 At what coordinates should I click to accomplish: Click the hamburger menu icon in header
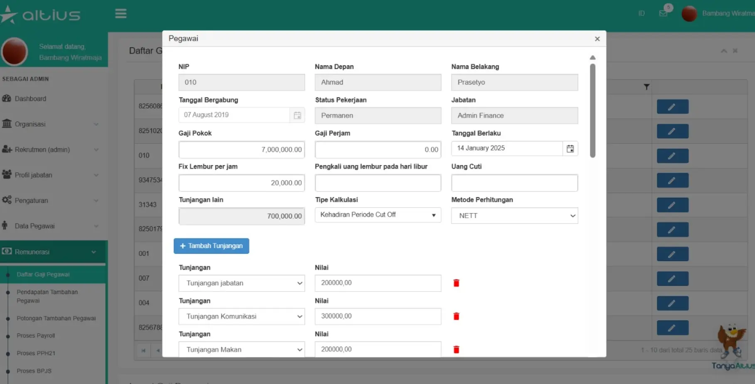click(x=121, y=14)
